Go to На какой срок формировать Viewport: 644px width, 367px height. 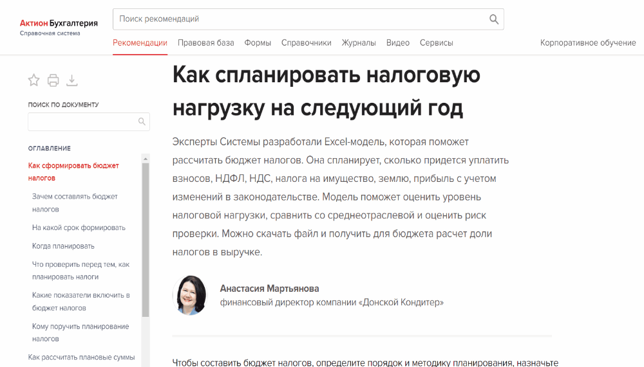pyautogui.click(x=79, y=228)
